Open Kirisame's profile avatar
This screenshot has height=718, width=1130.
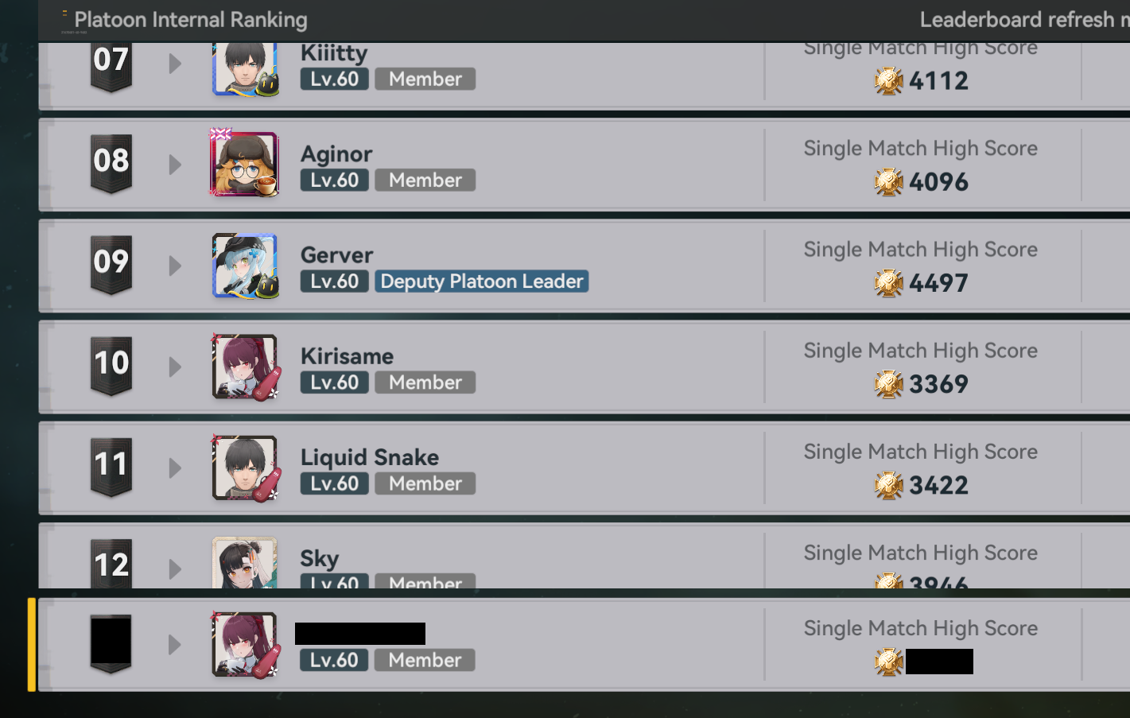click(245, 367)
